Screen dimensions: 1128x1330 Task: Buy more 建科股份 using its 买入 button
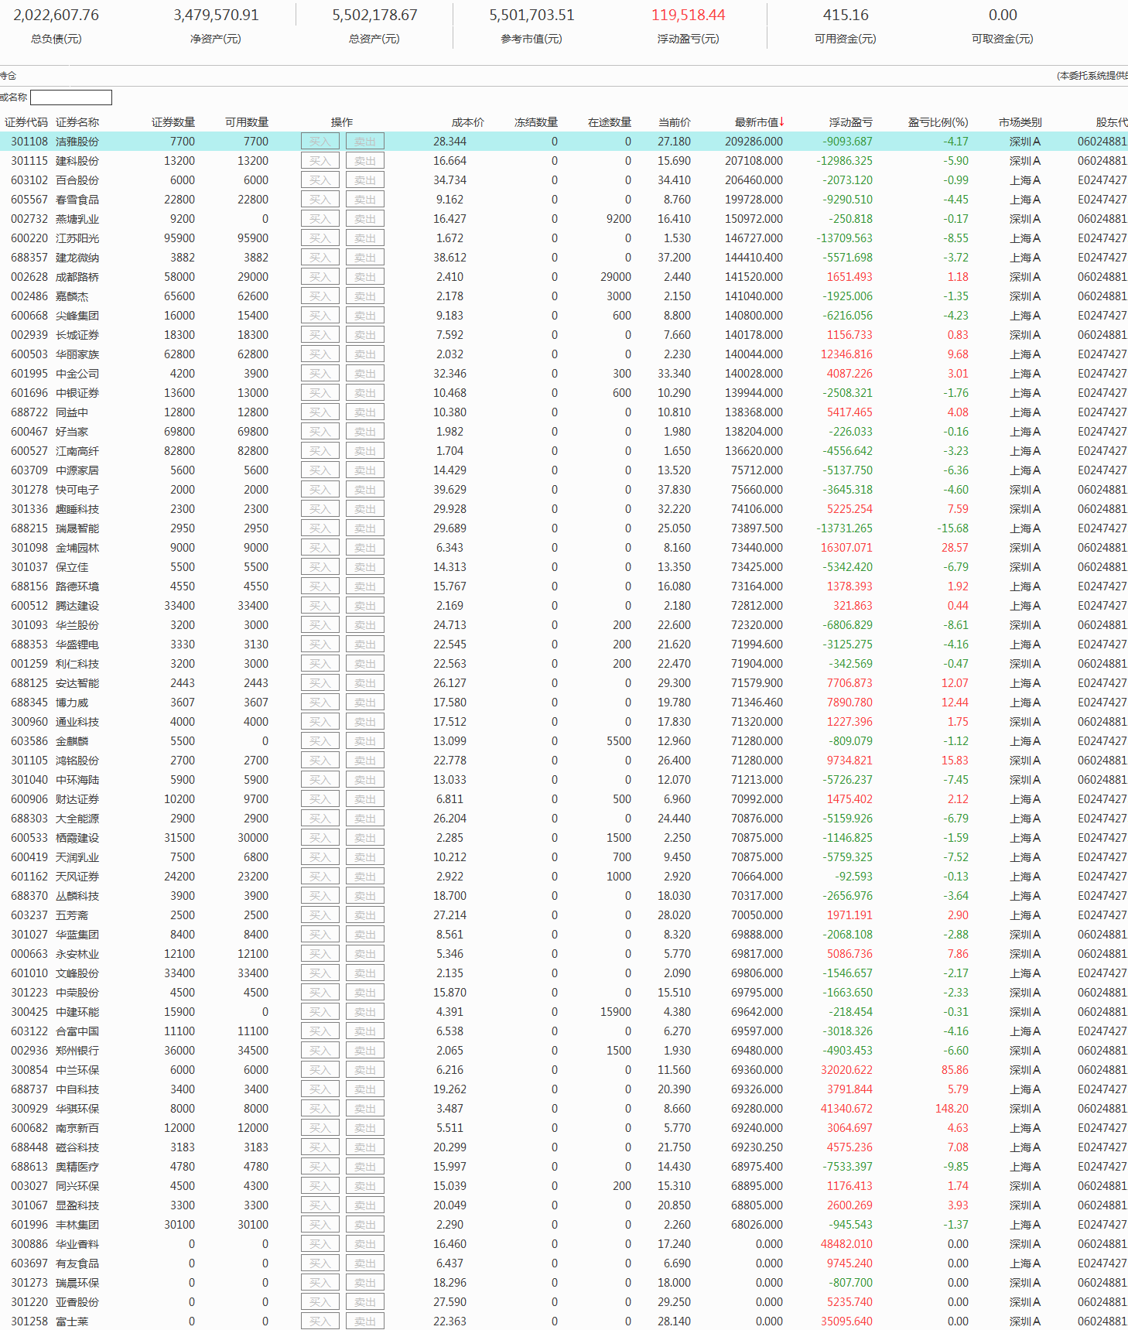click(320, 161)
